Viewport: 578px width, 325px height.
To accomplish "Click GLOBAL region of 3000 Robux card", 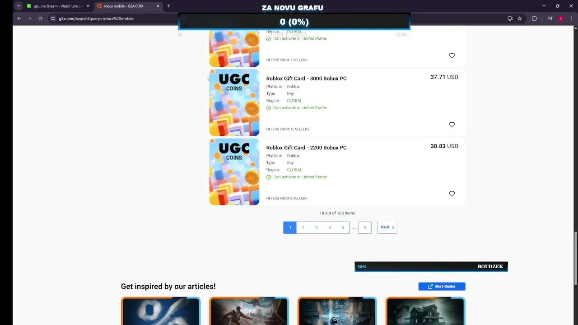I will 294,101.
